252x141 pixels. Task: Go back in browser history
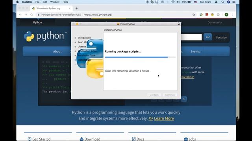point(20,14)
